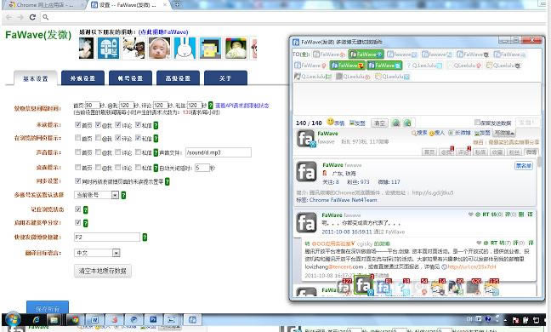Open the 关于 tab
The image size is (551, 332).
coord(225,78)
